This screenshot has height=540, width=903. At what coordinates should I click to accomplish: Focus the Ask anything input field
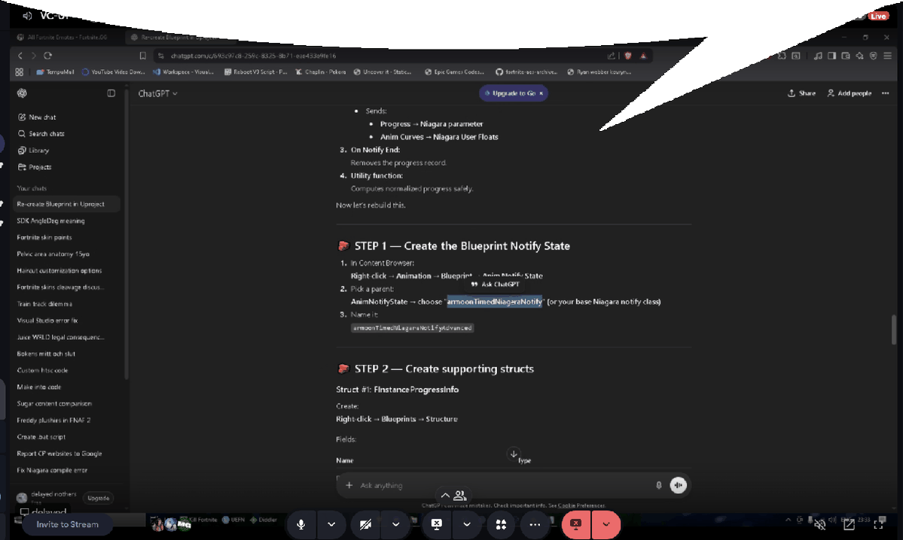[x=504, y=485]
